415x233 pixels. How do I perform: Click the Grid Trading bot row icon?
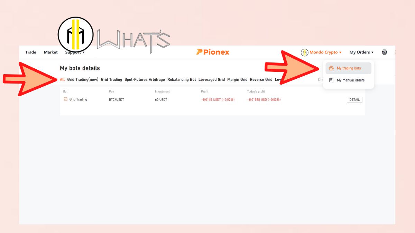[66, 99]
